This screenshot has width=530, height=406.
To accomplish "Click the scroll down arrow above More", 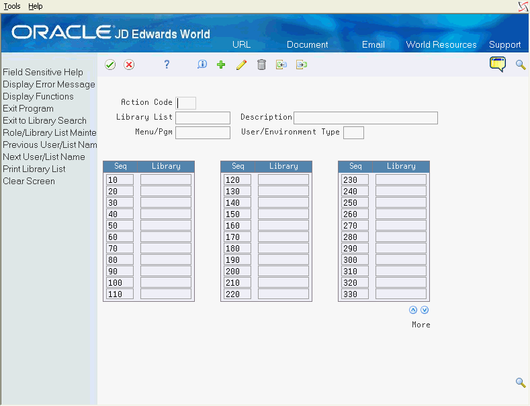I will (425, 310).
